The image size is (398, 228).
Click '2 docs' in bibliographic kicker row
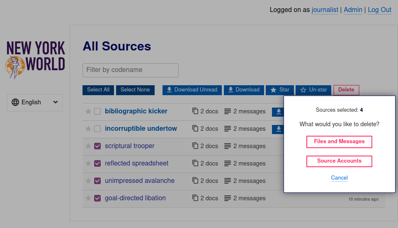click(205, 111)
